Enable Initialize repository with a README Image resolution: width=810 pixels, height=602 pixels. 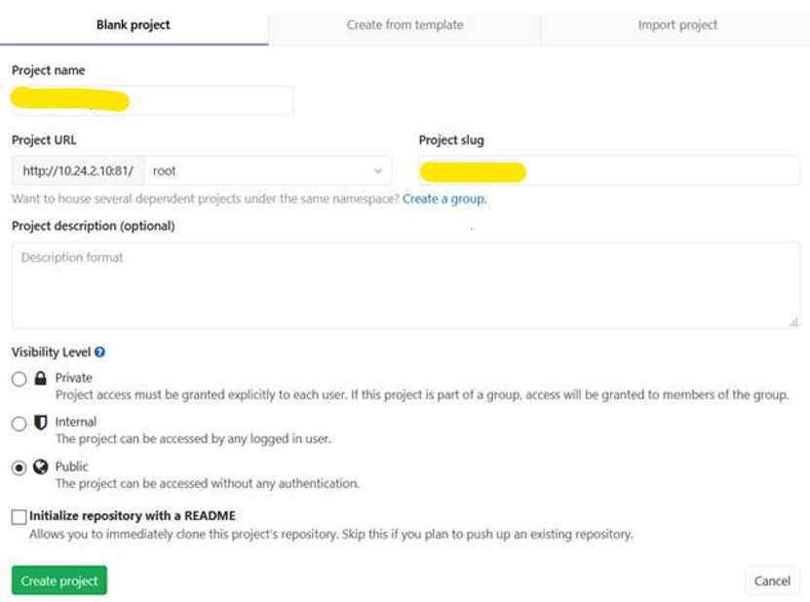[19, 516]
